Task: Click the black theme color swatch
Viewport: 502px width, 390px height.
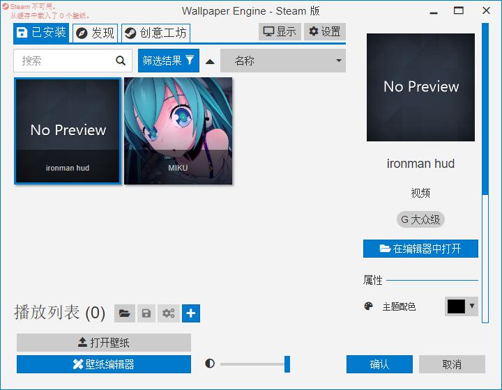Action: (456, 306)
